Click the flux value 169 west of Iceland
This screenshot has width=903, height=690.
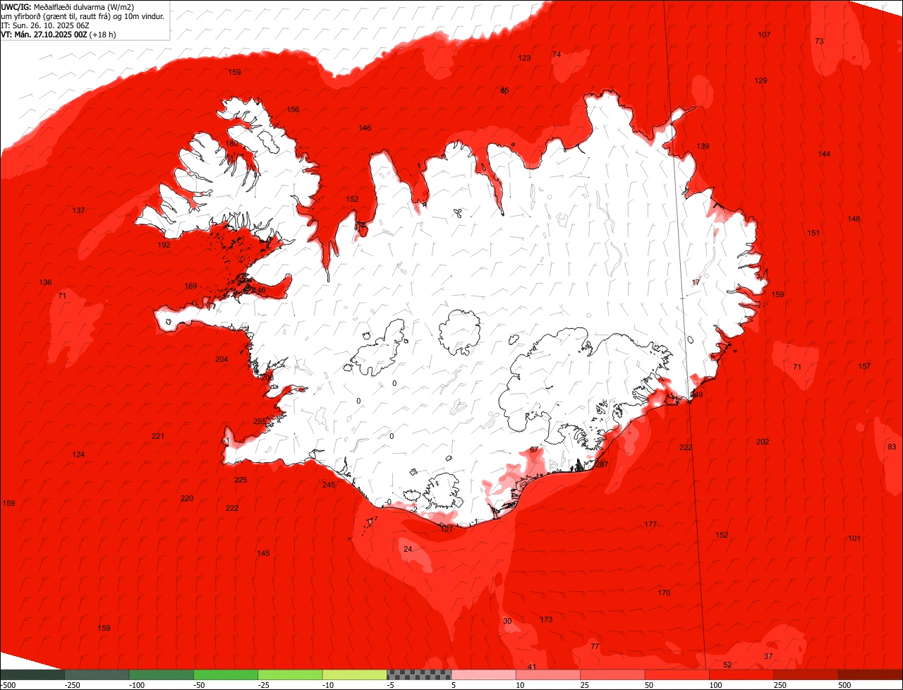pyautogui.click(x=190, y=286)
